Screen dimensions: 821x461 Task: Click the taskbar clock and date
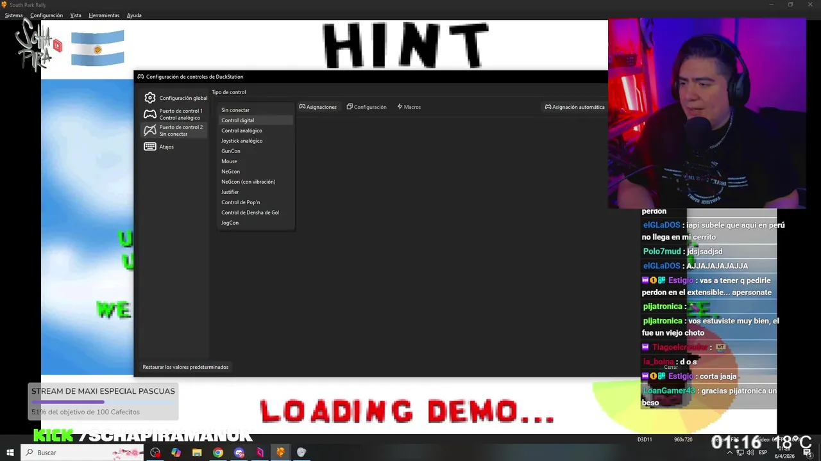click(784, 453)
